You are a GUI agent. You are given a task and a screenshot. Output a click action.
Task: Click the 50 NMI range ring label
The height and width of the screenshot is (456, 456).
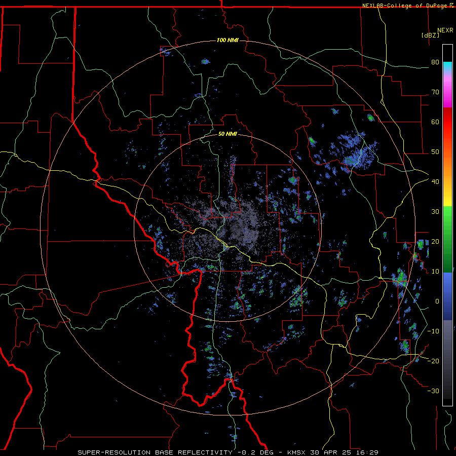click(x=227, y=134)
